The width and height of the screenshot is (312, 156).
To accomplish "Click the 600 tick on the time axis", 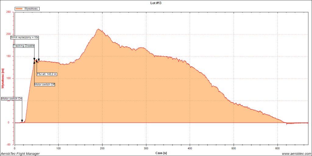I will [278, 148].
